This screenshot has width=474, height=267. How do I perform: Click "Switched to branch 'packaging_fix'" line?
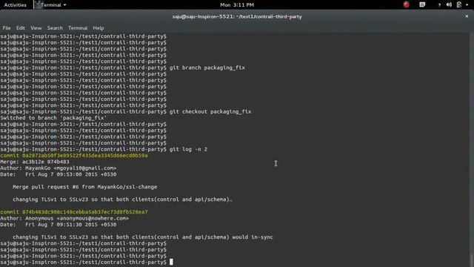[x=53, y=118]
